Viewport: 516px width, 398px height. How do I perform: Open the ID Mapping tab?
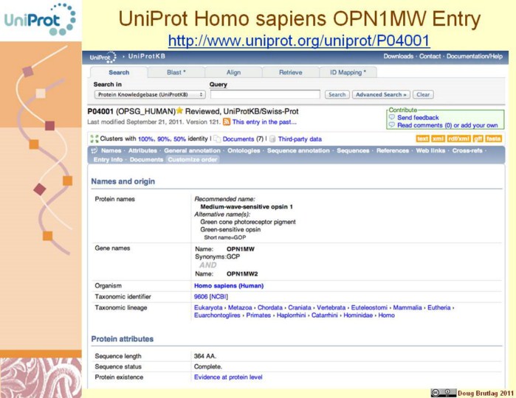coord(348,72)
